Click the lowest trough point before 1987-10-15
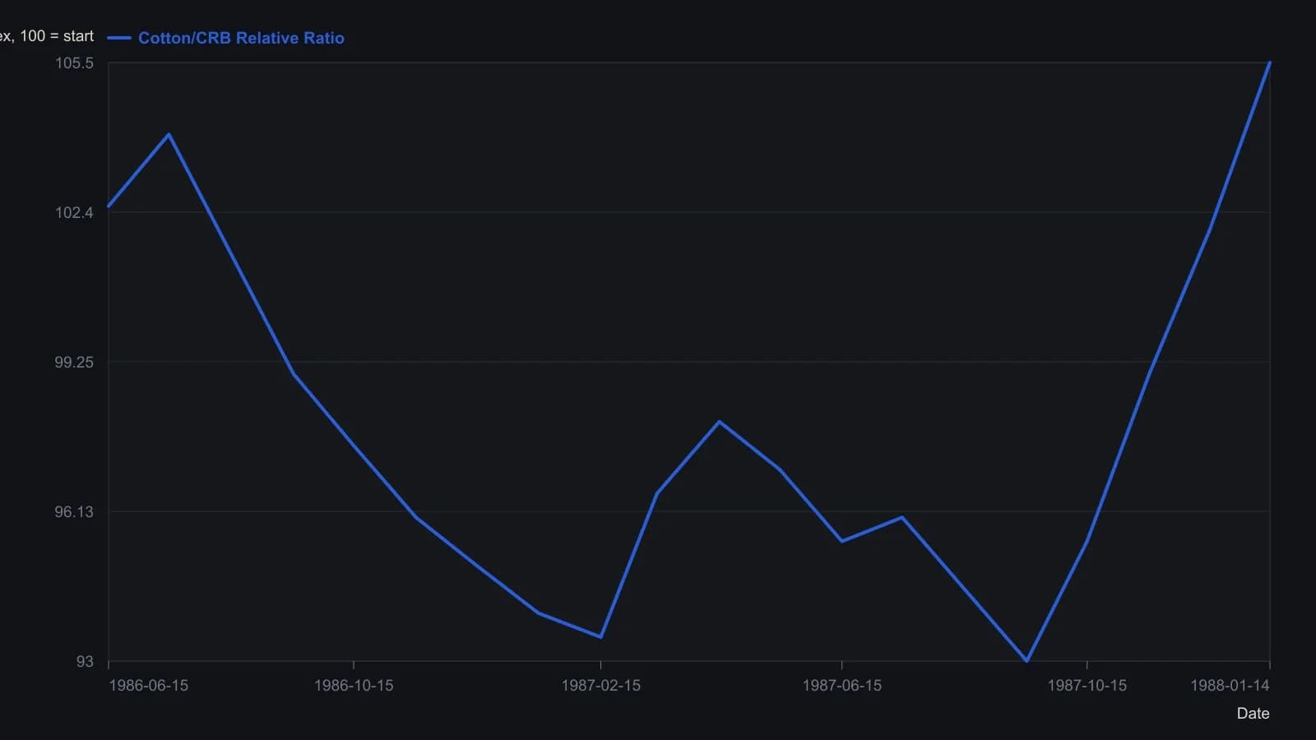 (x=1026, y=660)
